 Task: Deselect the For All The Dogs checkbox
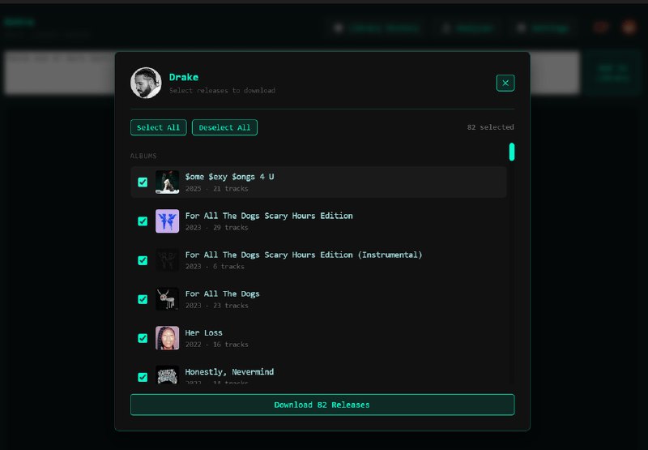coord(143,299)
